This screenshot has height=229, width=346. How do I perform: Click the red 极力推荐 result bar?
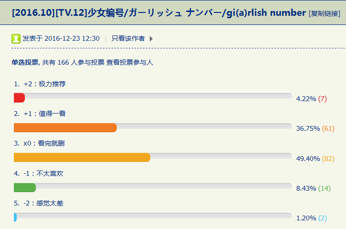(20, 98)
